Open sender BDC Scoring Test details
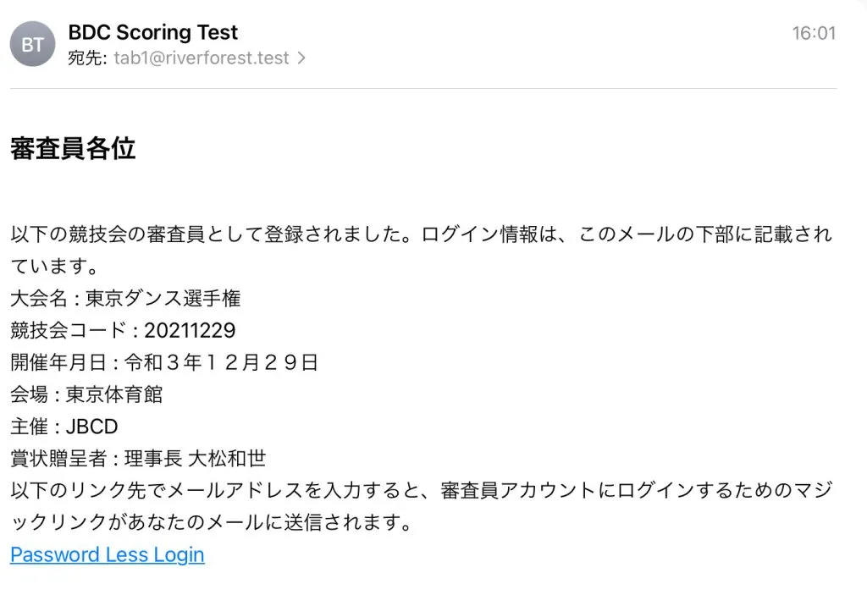 (x=152, y=33)
